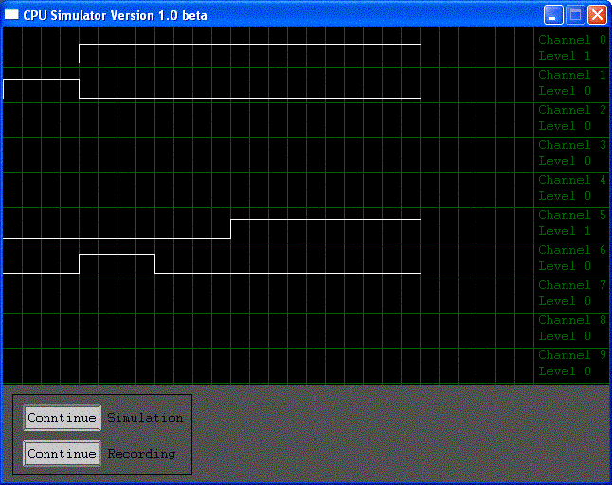Click the Recording label text
The height and width of the screenshot is (485, 612).
141,454
